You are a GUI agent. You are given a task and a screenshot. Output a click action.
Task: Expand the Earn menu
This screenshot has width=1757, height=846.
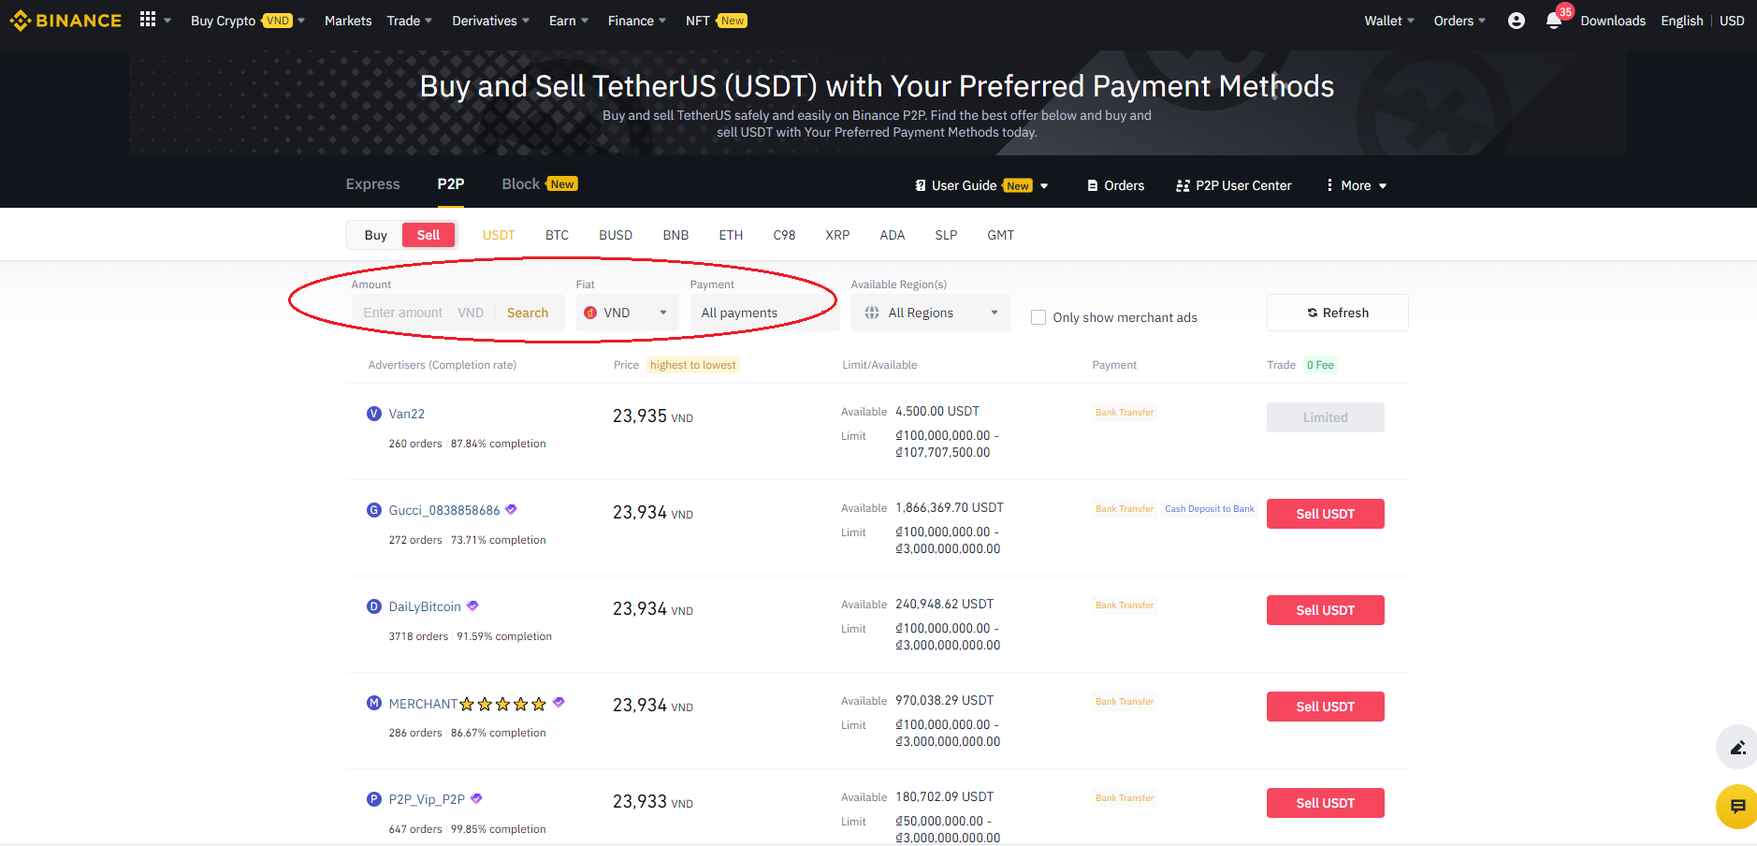[569, 21]
